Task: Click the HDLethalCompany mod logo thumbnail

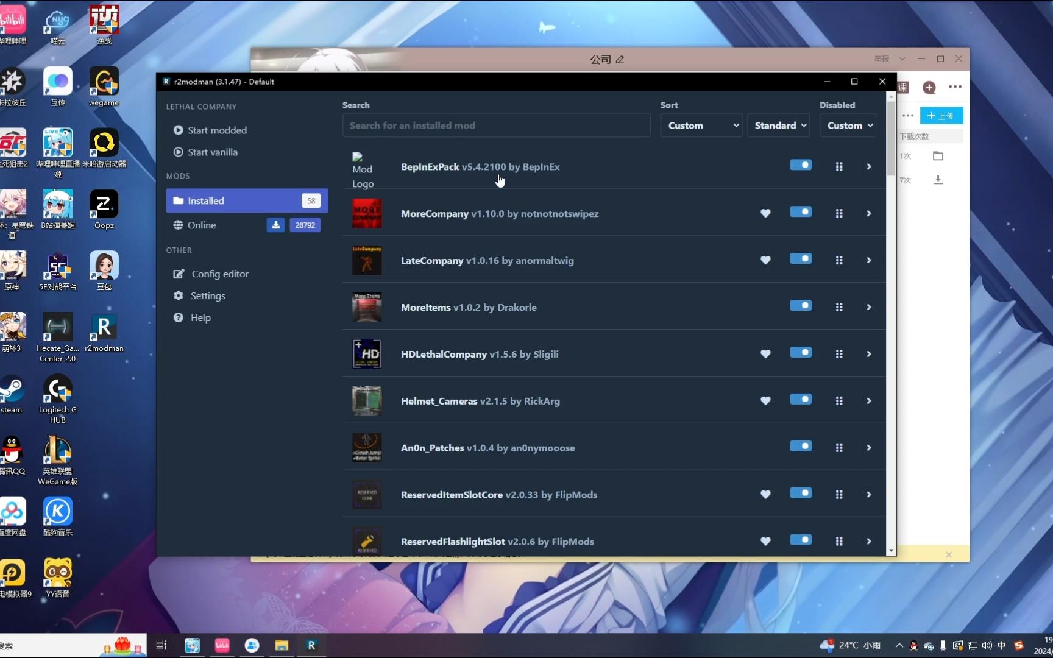Action: [367, 354]
